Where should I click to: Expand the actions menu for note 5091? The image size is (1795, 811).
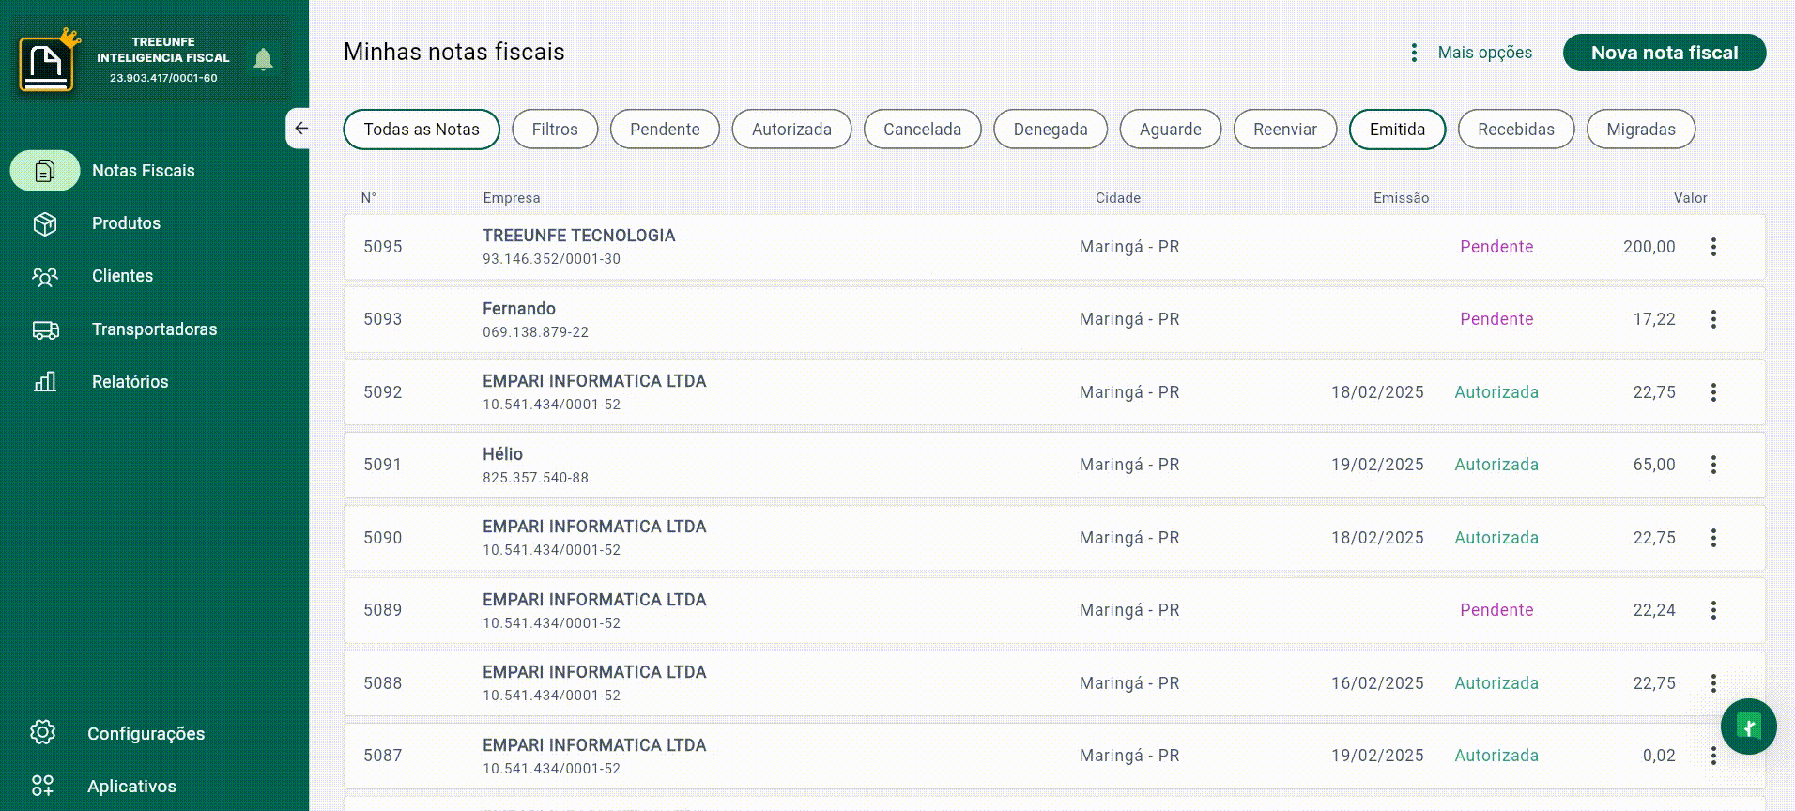tap(1713, 465)
